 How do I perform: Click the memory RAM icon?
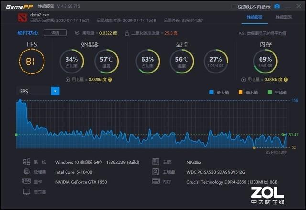[x=155, y=181]
